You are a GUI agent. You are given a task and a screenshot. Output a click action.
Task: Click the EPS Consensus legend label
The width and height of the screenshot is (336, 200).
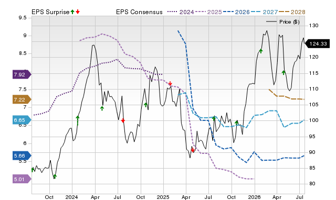(x=139, y=12)
